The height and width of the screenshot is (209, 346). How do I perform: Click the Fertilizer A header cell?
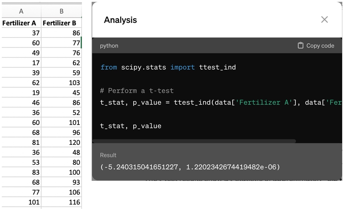(21, 23)
